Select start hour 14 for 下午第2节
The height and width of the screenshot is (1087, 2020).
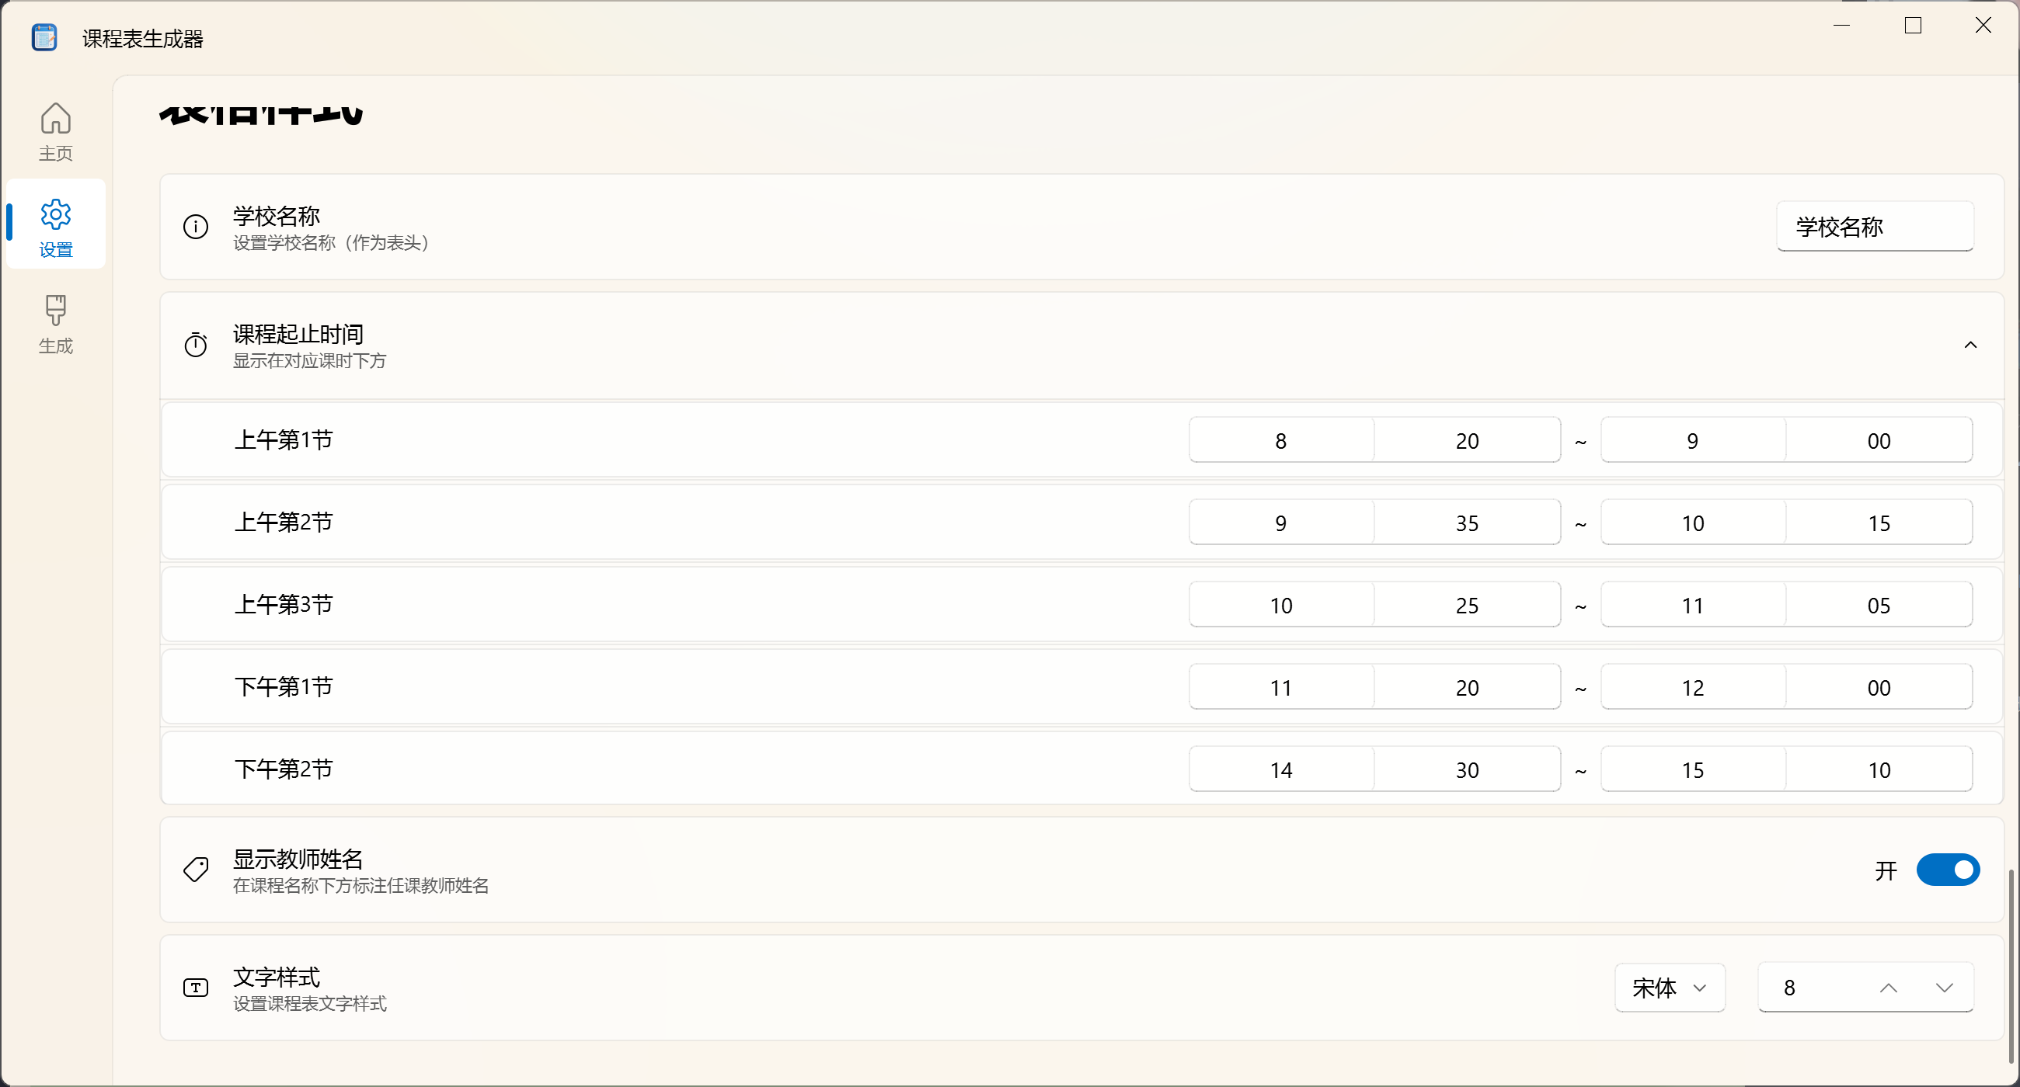tap(1280, 769)
